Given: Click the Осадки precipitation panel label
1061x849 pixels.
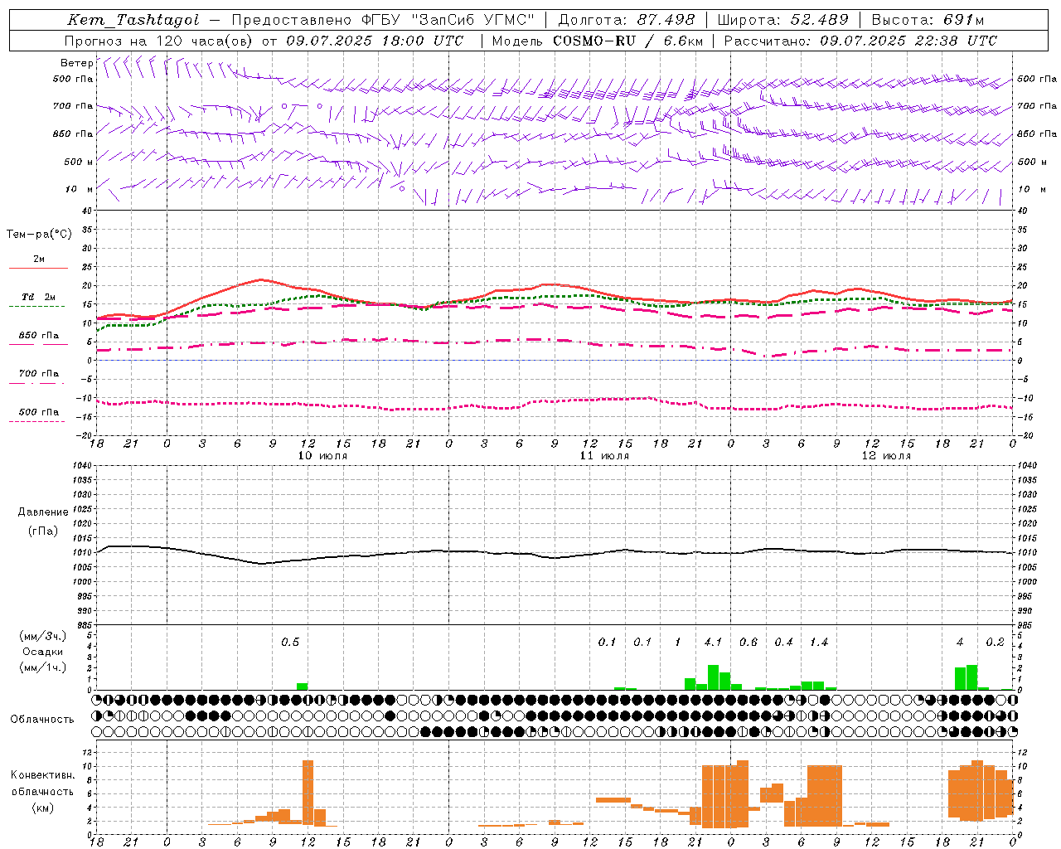Looking at the screenshot, I should [x=42, y=652].
